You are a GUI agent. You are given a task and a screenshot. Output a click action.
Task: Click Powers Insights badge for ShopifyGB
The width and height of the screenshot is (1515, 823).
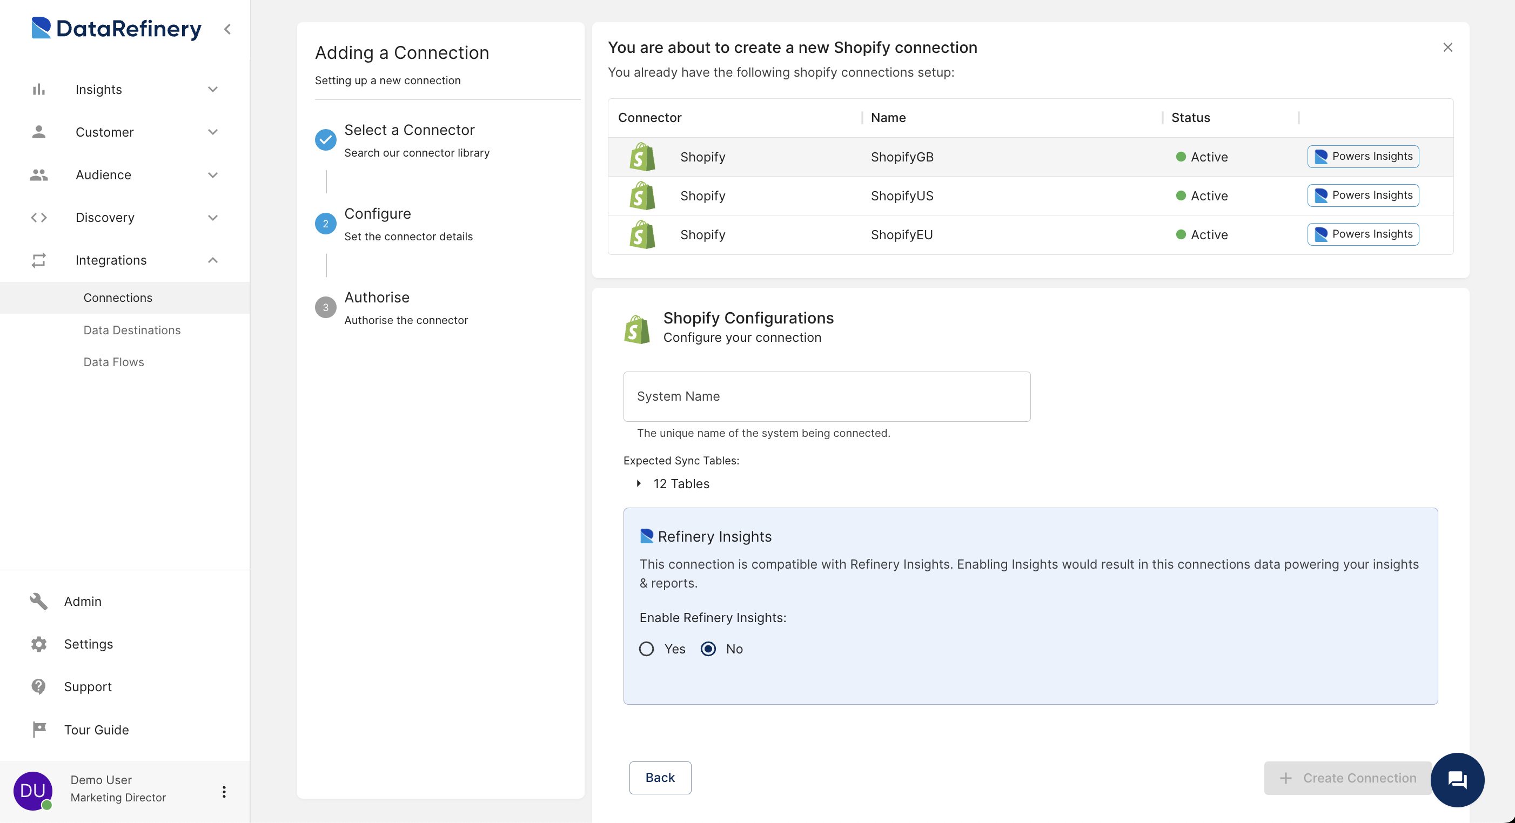(x=1363, y=157)
